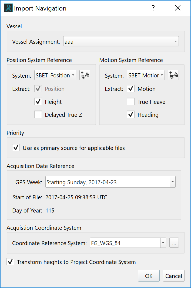
Task: Expand the SBET_Position system dropdown
Action: click(55, 76)
